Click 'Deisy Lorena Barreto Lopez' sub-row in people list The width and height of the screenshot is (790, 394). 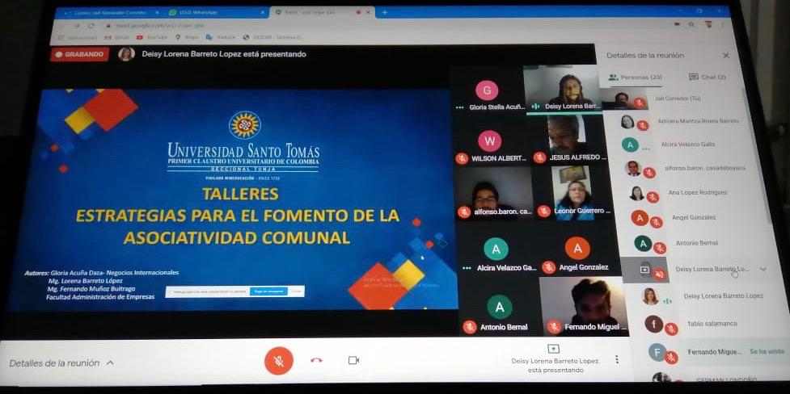(x=723, y=296)
